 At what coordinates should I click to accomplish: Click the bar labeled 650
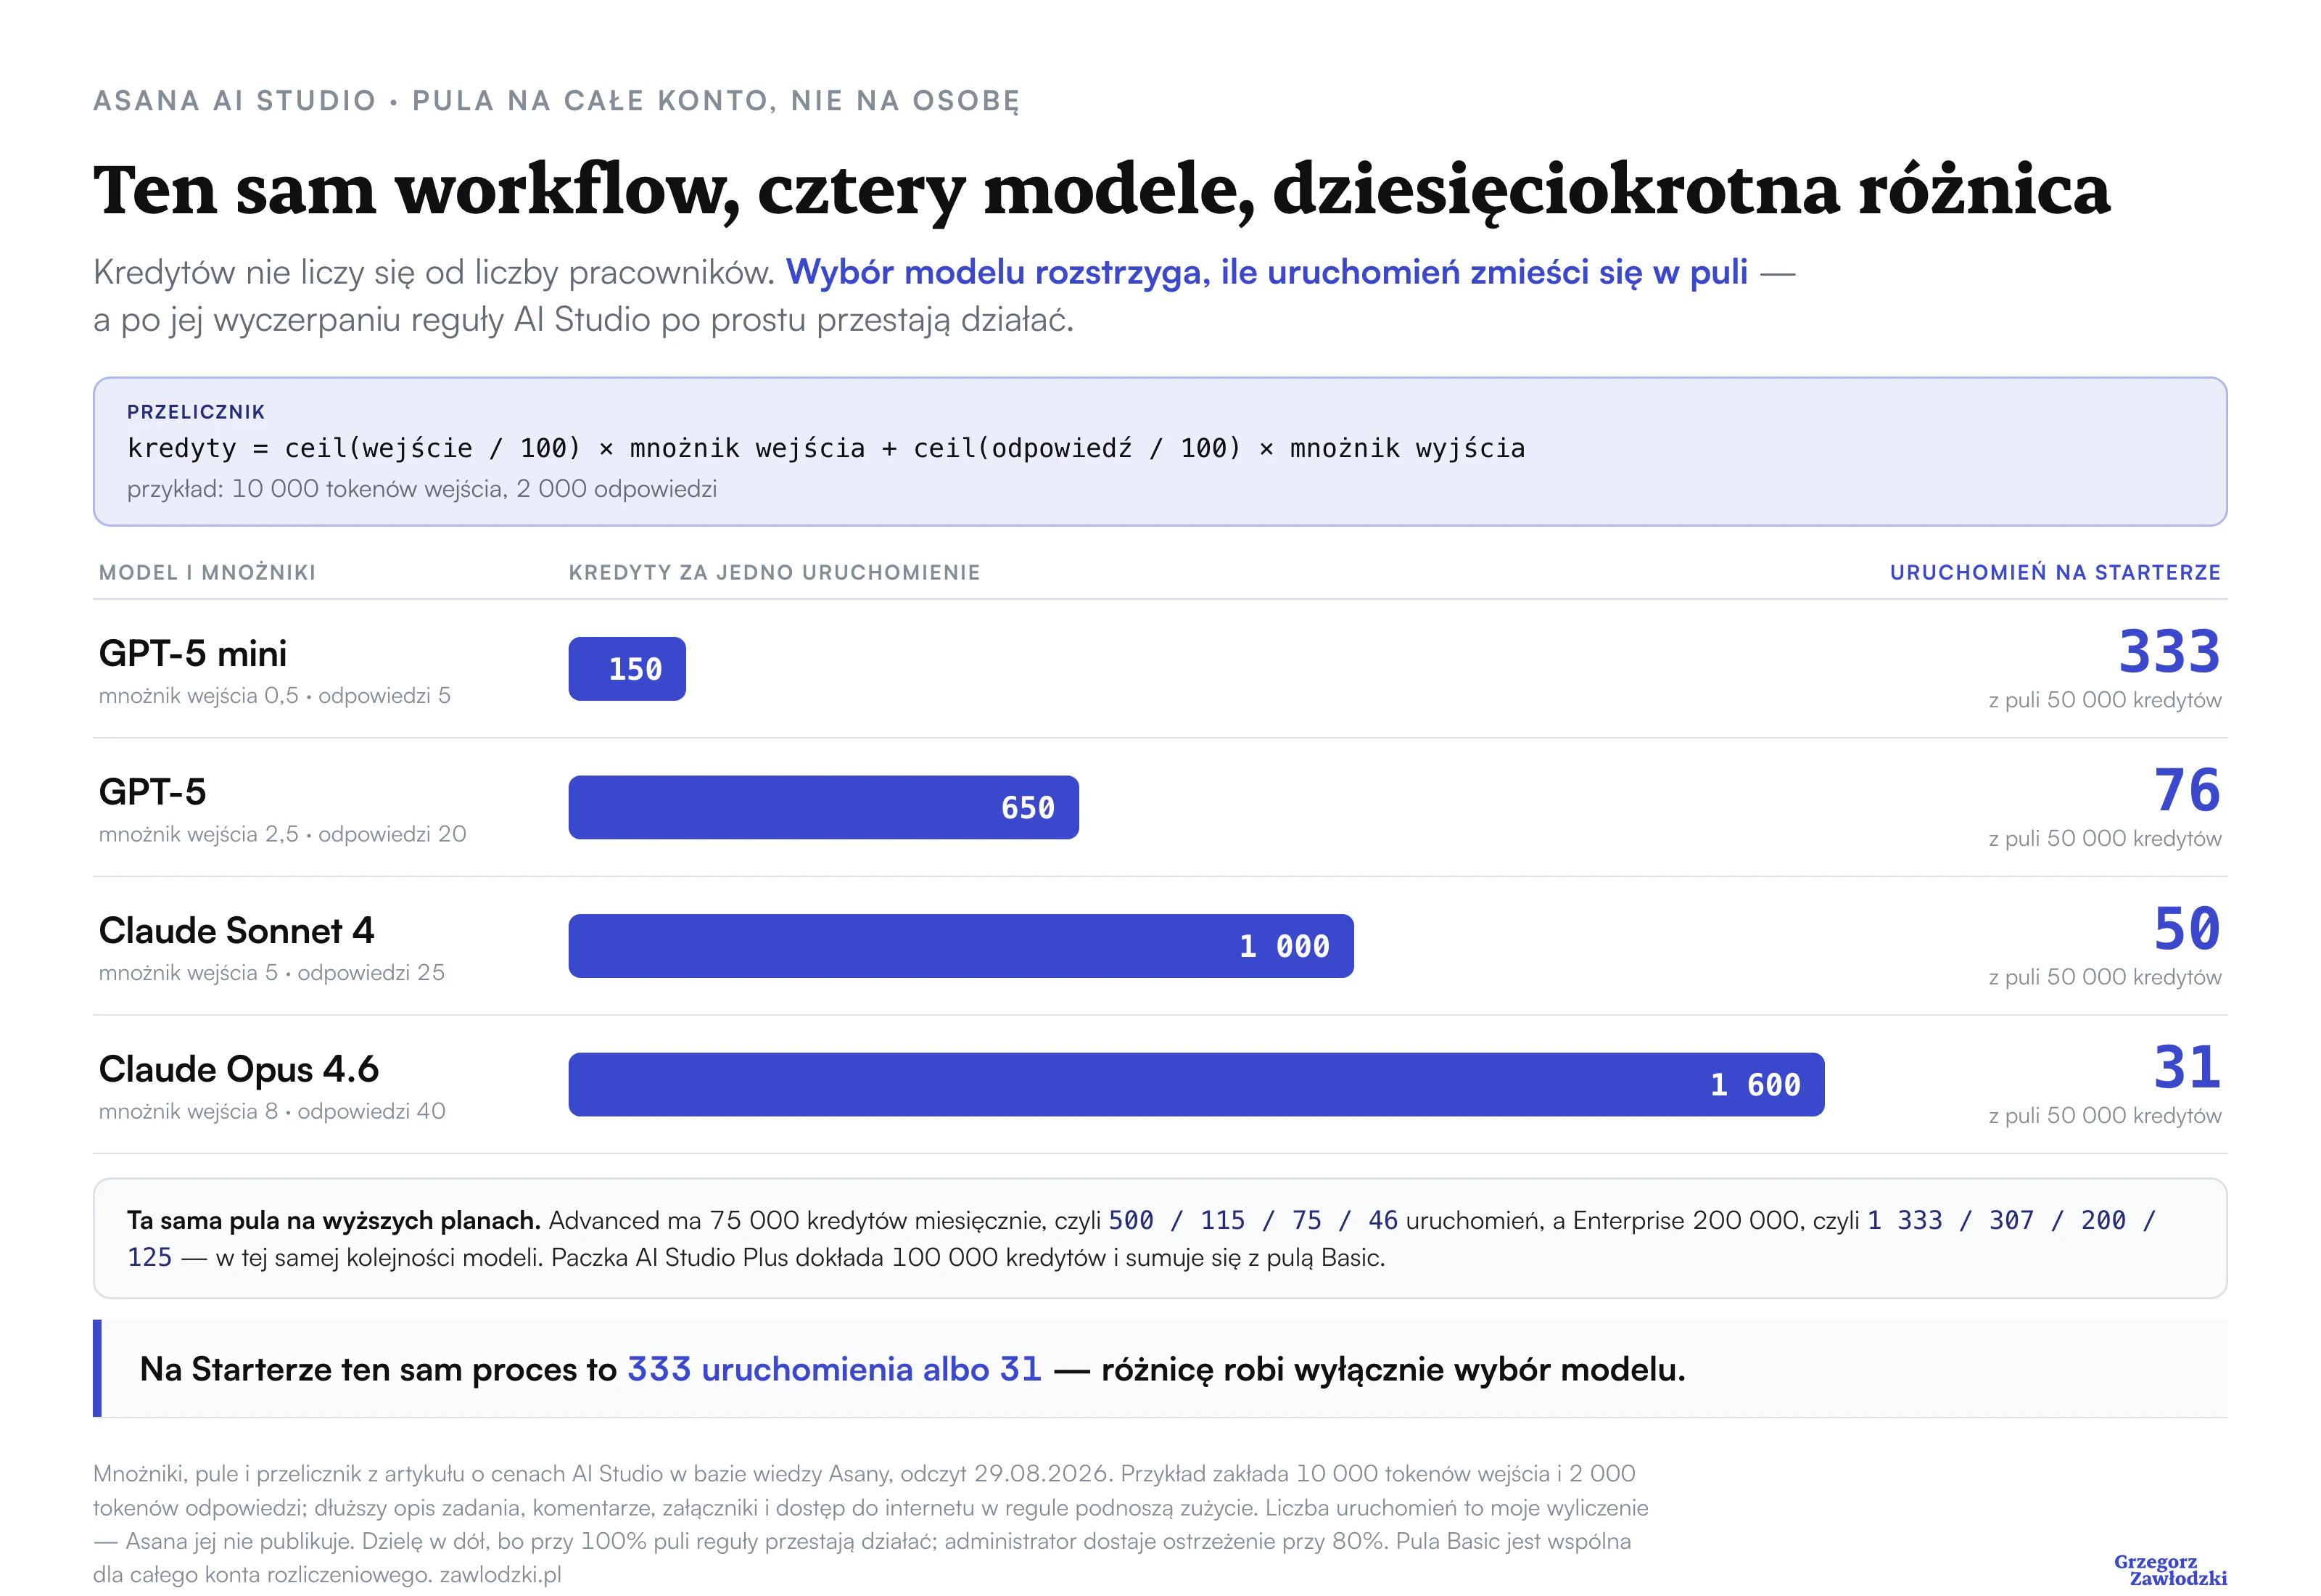pos(824,807)
